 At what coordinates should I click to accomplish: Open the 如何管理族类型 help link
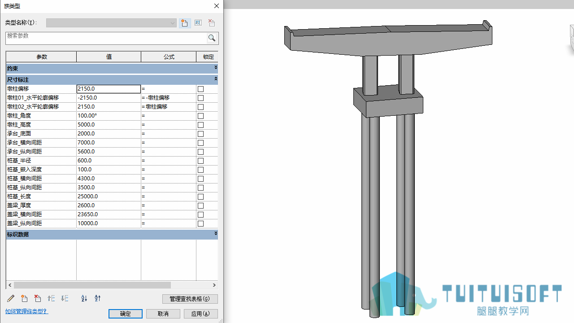coord(26,311)
